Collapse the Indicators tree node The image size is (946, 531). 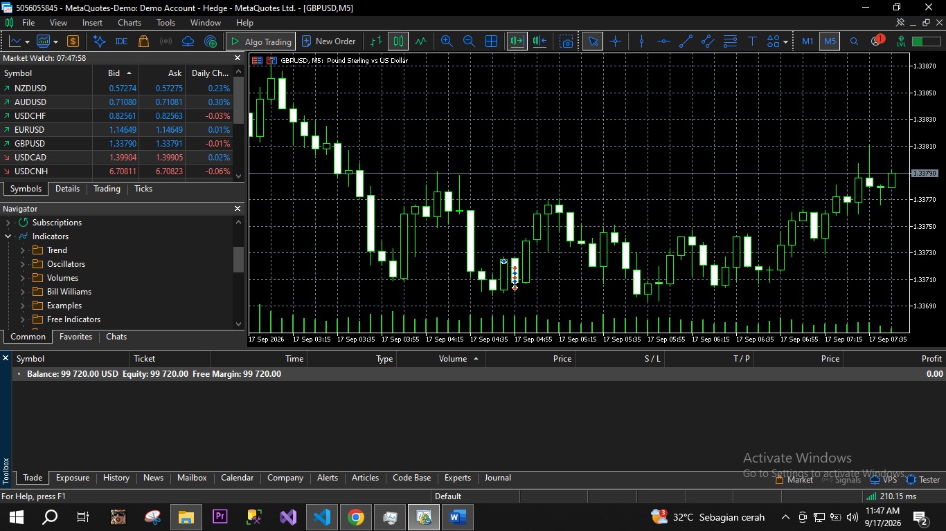click(x=8, y=236)
